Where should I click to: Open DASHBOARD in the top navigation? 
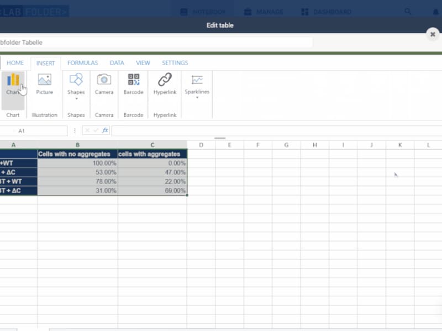327,12
